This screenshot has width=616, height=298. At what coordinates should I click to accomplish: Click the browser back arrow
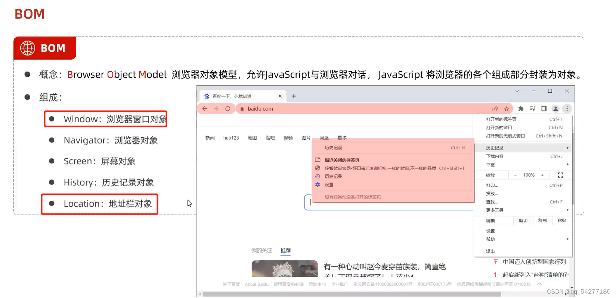[x=205, y=109]
